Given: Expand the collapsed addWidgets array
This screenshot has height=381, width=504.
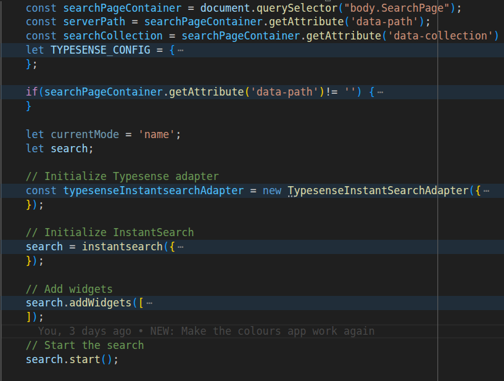Looking at the screenshot, I should click(149, 303).
